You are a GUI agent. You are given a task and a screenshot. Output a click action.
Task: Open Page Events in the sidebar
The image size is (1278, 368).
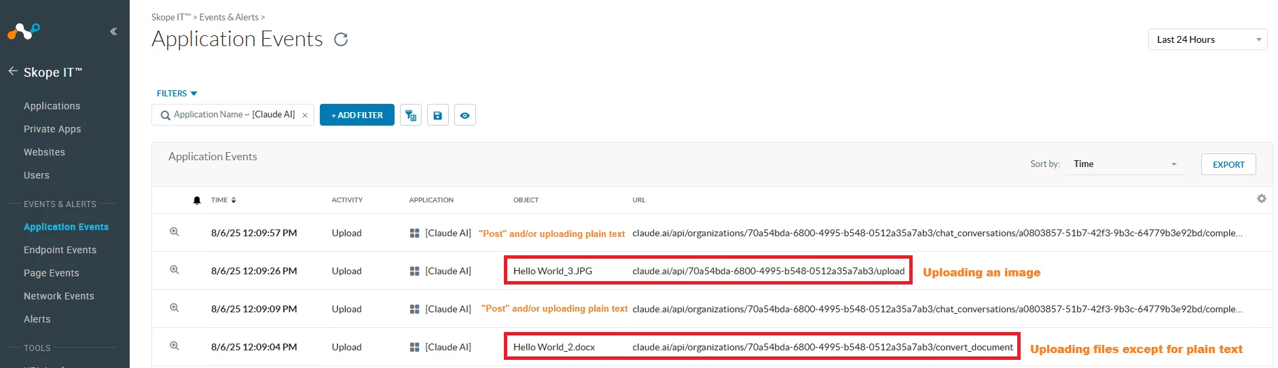(x=51, y=273)
